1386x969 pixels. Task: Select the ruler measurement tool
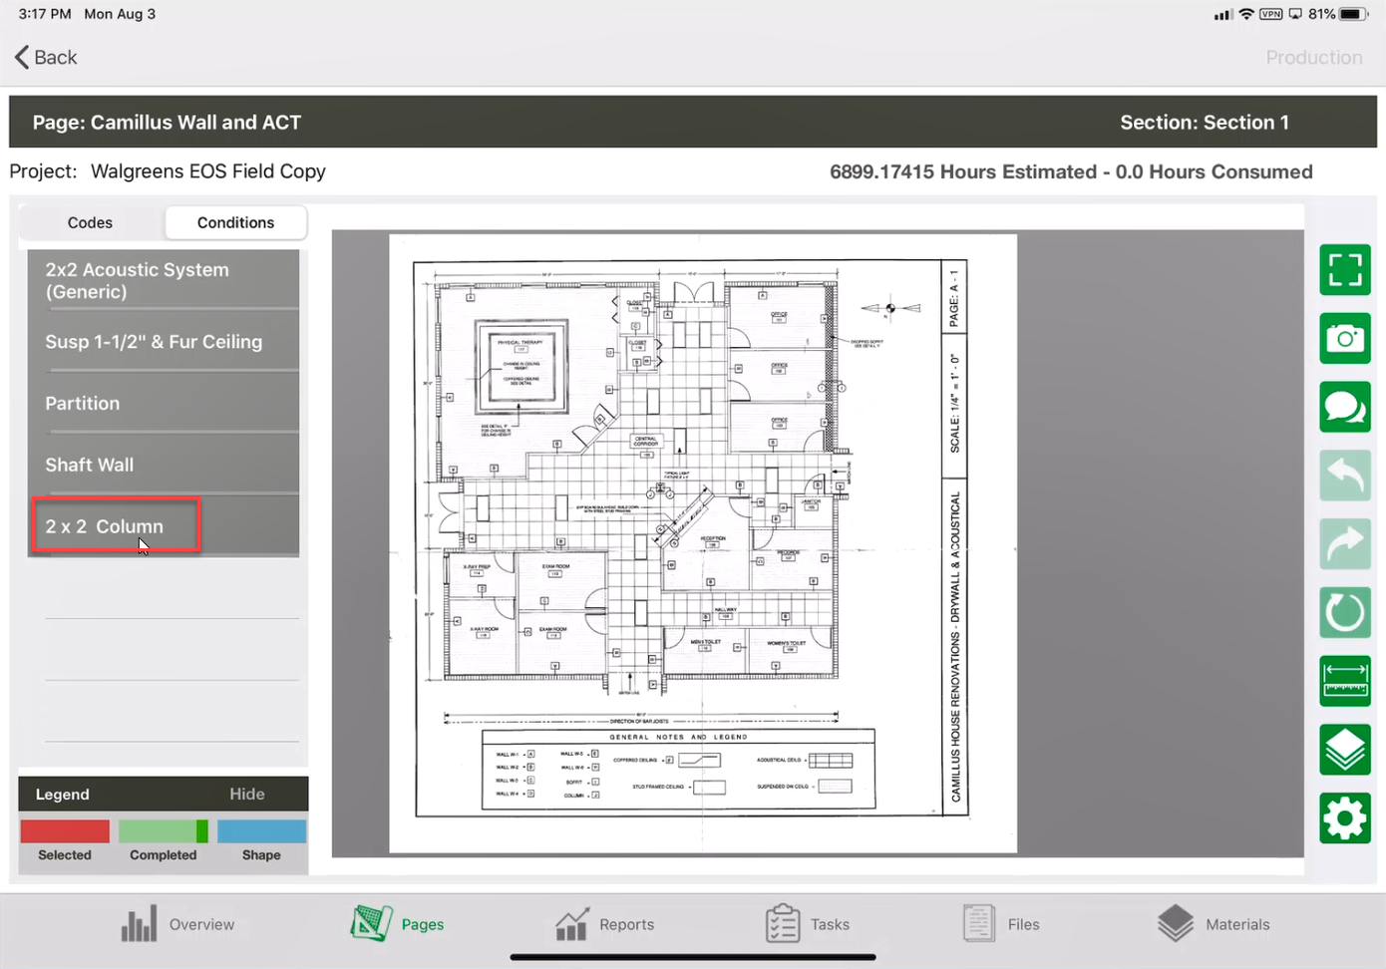point(1344,682)
